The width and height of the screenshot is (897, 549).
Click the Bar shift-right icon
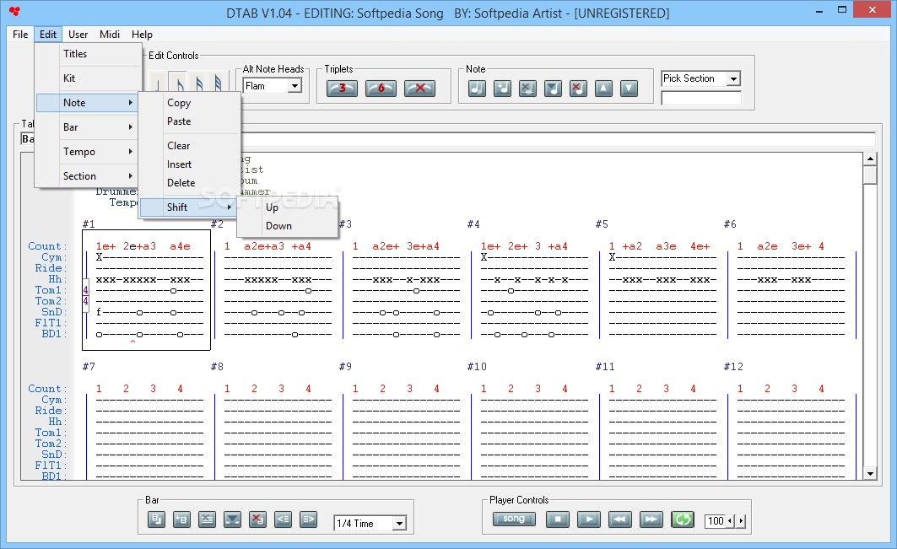pyautogui.click(x=308, y=519)
